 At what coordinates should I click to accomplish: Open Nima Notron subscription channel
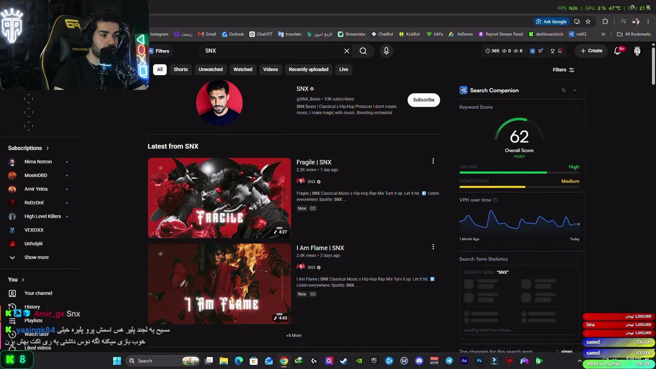[38, 161]
